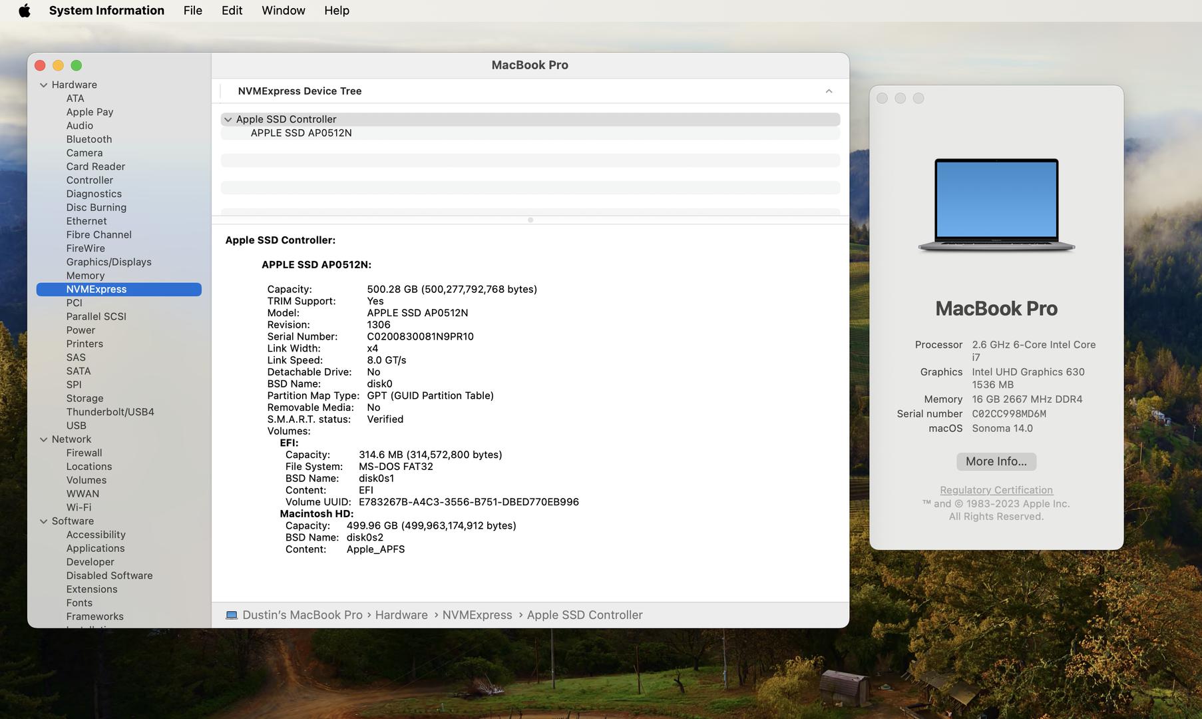
Task: Collapse the Software sidebar section
Action: 44,521
